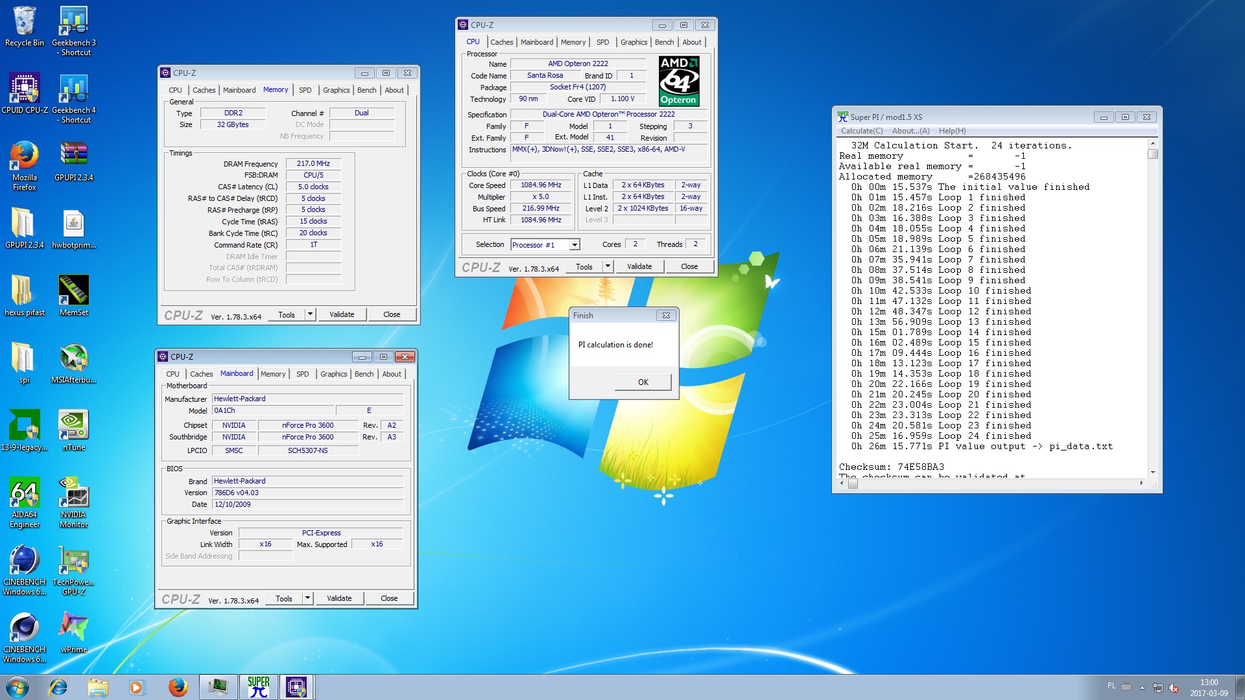Open Help menu in Super PI
This screenshot has width=1245, height=700.
pyautogui.click(x=952, y=131)
